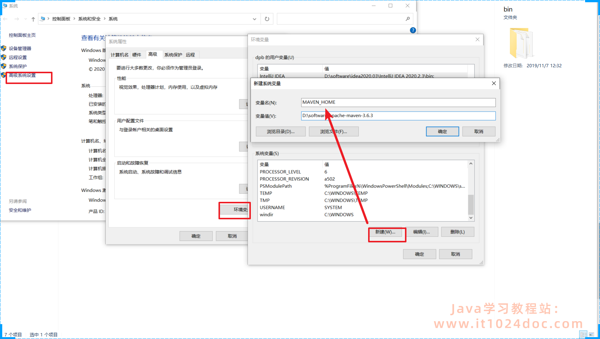
Task: Click the shield icon beside 远程设置
Action: click(4, 57)
